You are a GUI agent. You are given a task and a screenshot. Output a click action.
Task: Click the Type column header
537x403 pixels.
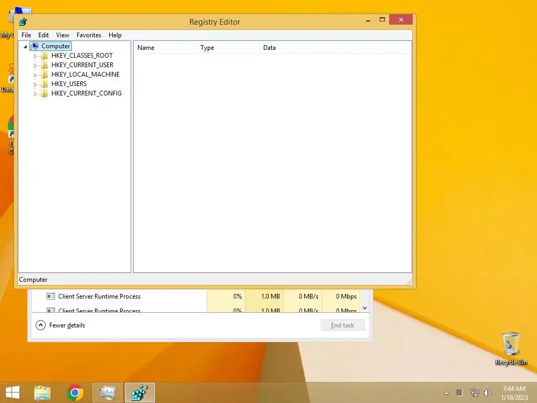pos(229,48)
